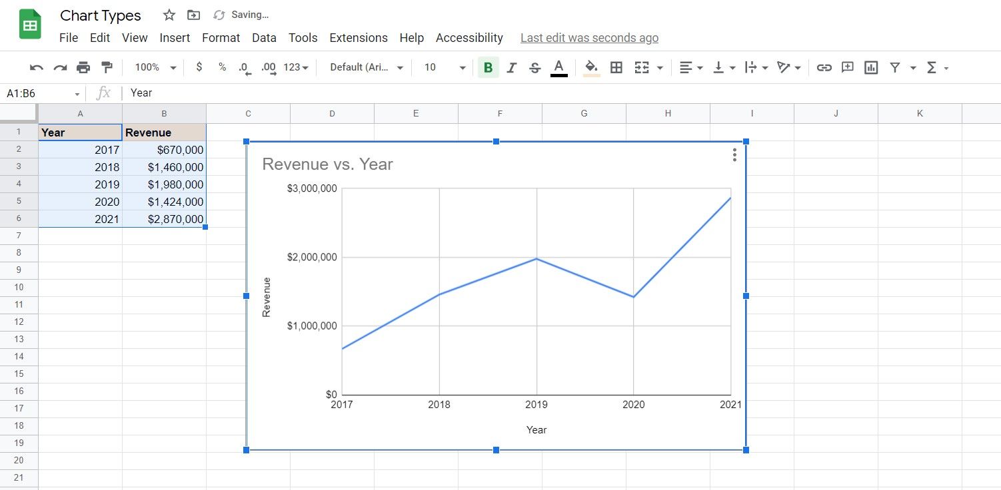Click the A1:B6 name box
The height and width of the screenshot is (490, 1001).
click(40, 93)
